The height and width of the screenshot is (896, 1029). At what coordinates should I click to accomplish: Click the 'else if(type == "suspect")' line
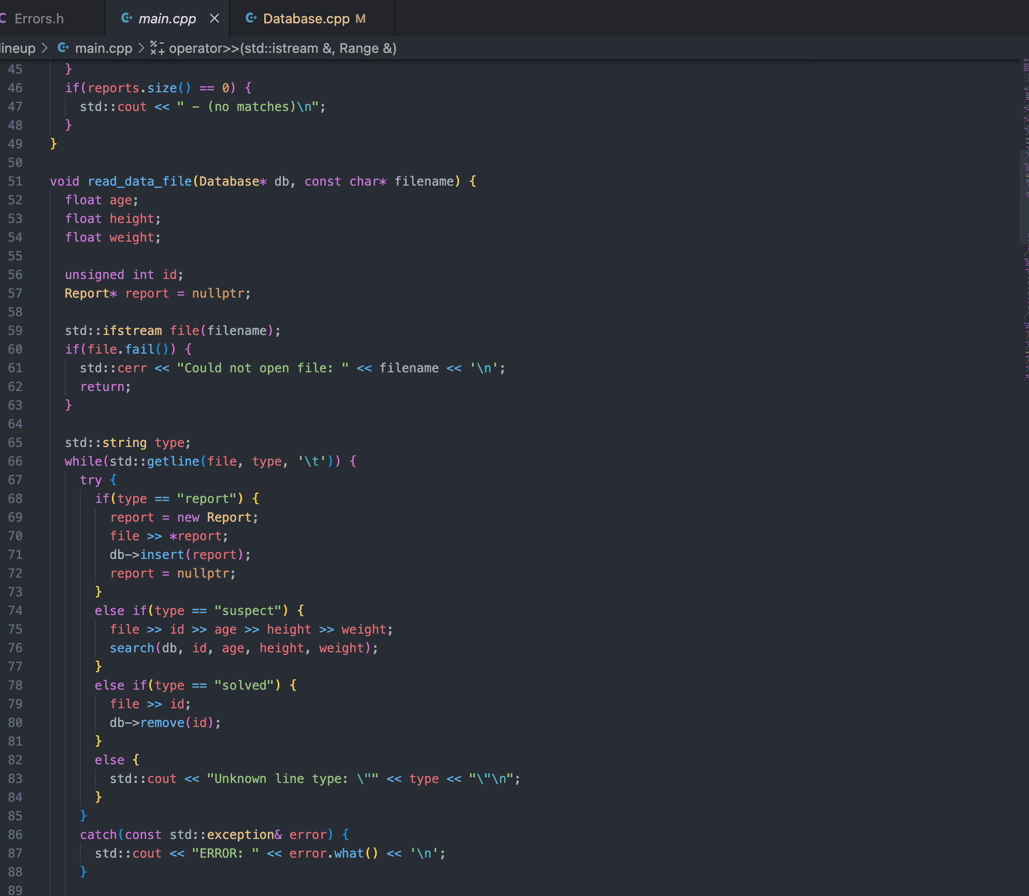point(199,611)
